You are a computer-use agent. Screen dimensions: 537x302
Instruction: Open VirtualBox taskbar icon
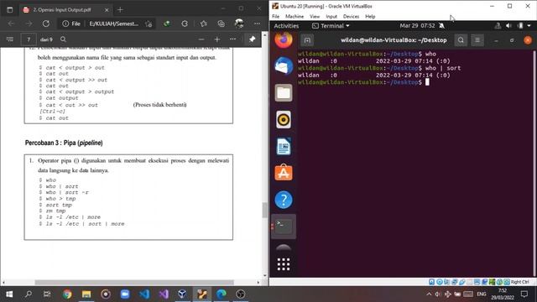(x=183, y=294)
